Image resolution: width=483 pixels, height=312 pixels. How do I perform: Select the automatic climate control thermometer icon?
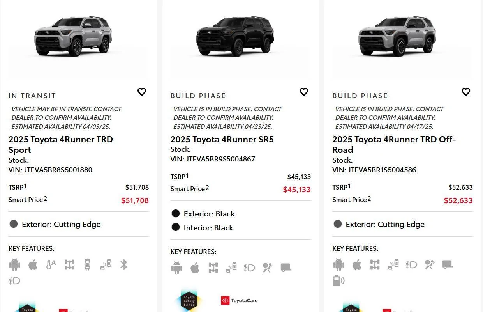pos(51,264)
